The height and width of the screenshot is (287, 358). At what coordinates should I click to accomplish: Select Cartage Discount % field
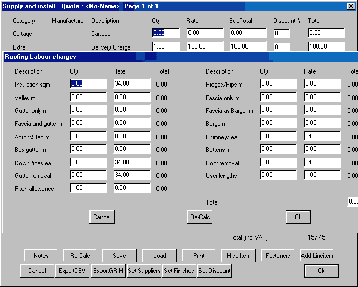tap(282, 33)
